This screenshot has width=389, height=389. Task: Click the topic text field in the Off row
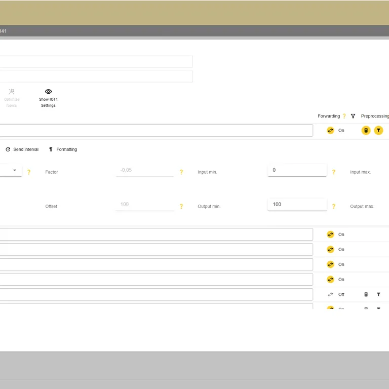[x=157, y=294]
